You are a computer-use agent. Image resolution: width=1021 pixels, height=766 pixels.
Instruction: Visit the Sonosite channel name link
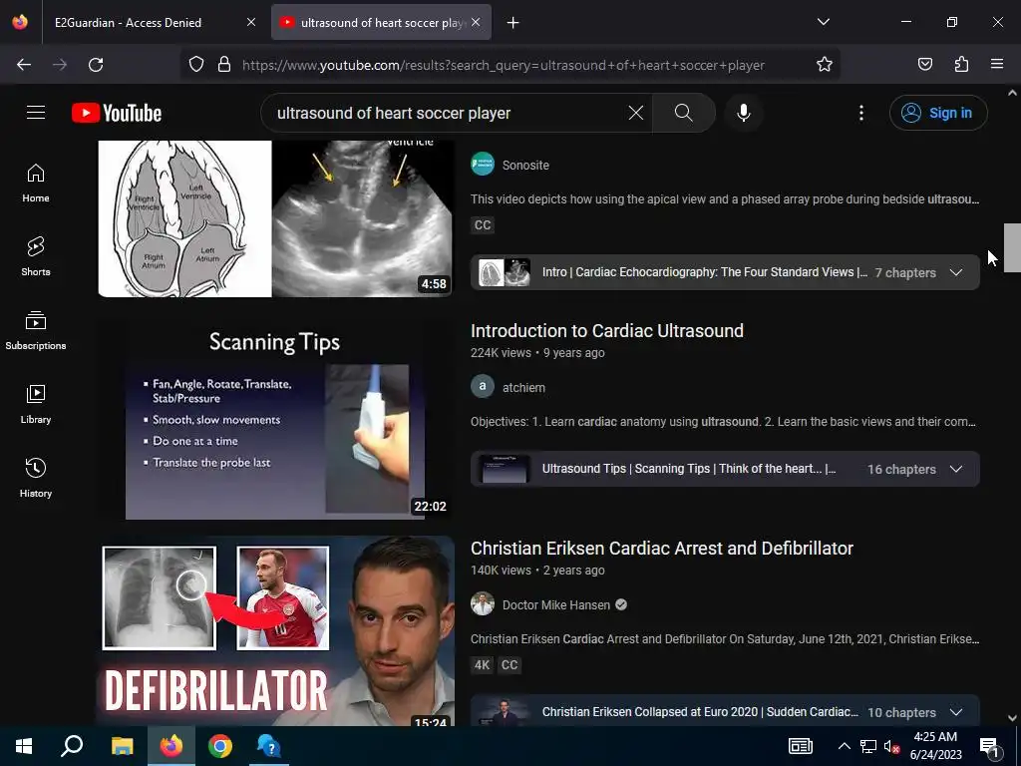[x=525, y=165]
